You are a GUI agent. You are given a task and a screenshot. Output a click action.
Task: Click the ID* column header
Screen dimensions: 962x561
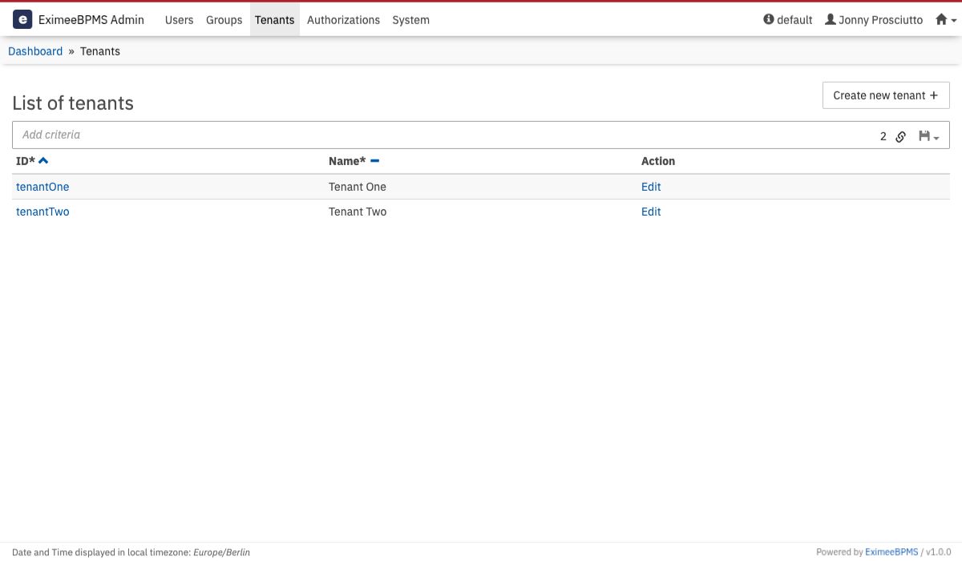point(26,161)
